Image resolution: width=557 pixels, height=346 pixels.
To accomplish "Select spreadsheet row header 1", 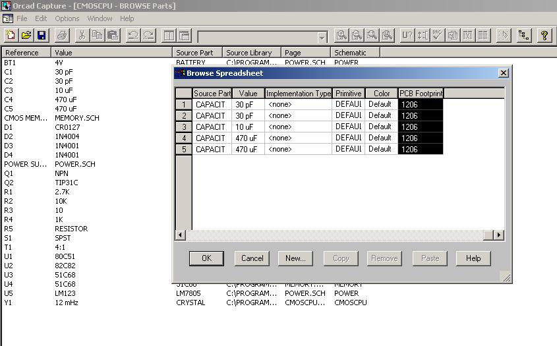I will pos(184,104).
